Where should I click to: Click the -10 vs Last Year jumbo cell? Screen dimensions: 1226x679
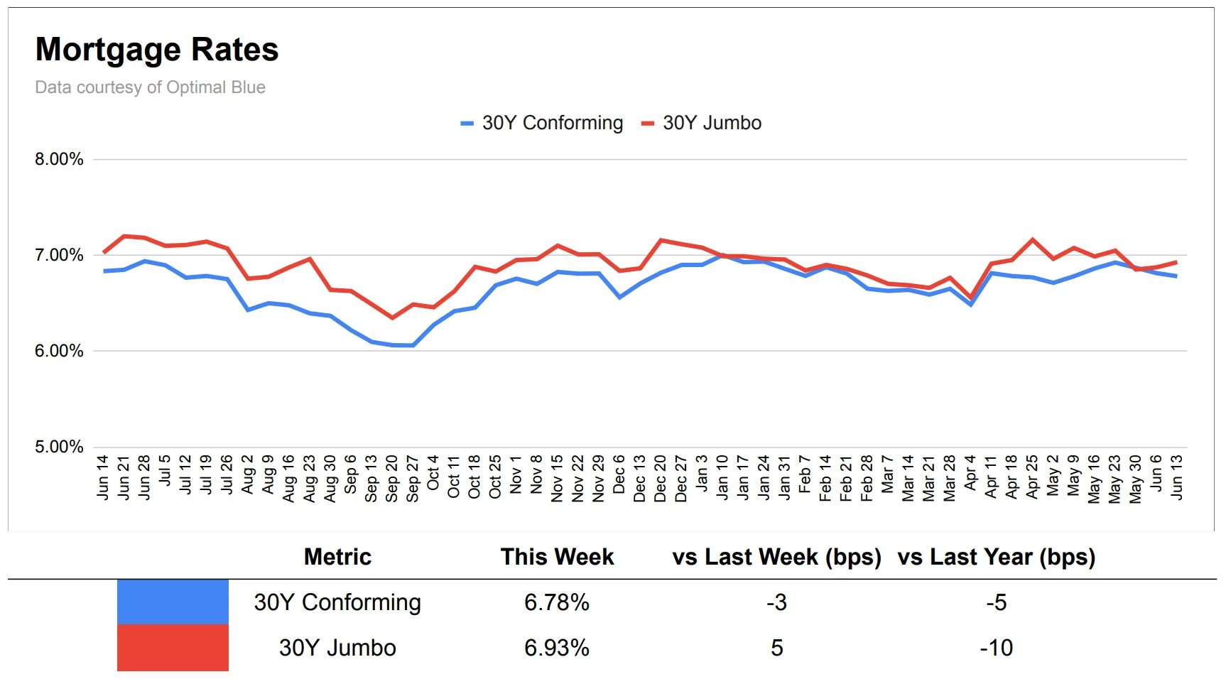(x=996, y=648)
